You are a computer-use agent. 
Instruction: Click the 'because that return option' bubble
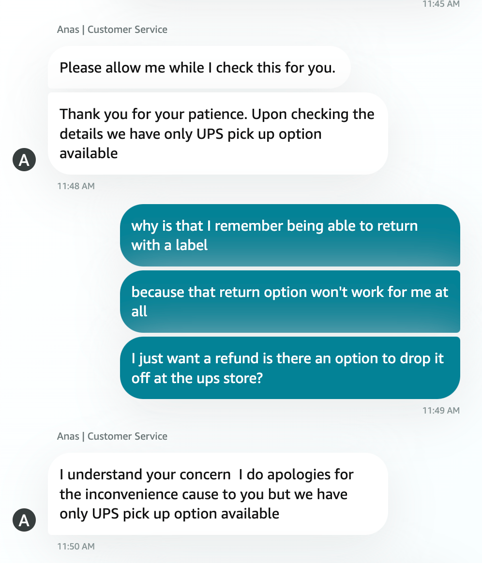coord(289,301)
